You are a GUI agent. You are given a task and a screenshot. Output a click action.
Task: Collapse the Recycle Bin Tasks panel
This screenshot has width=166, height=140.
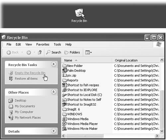(53, 64)
